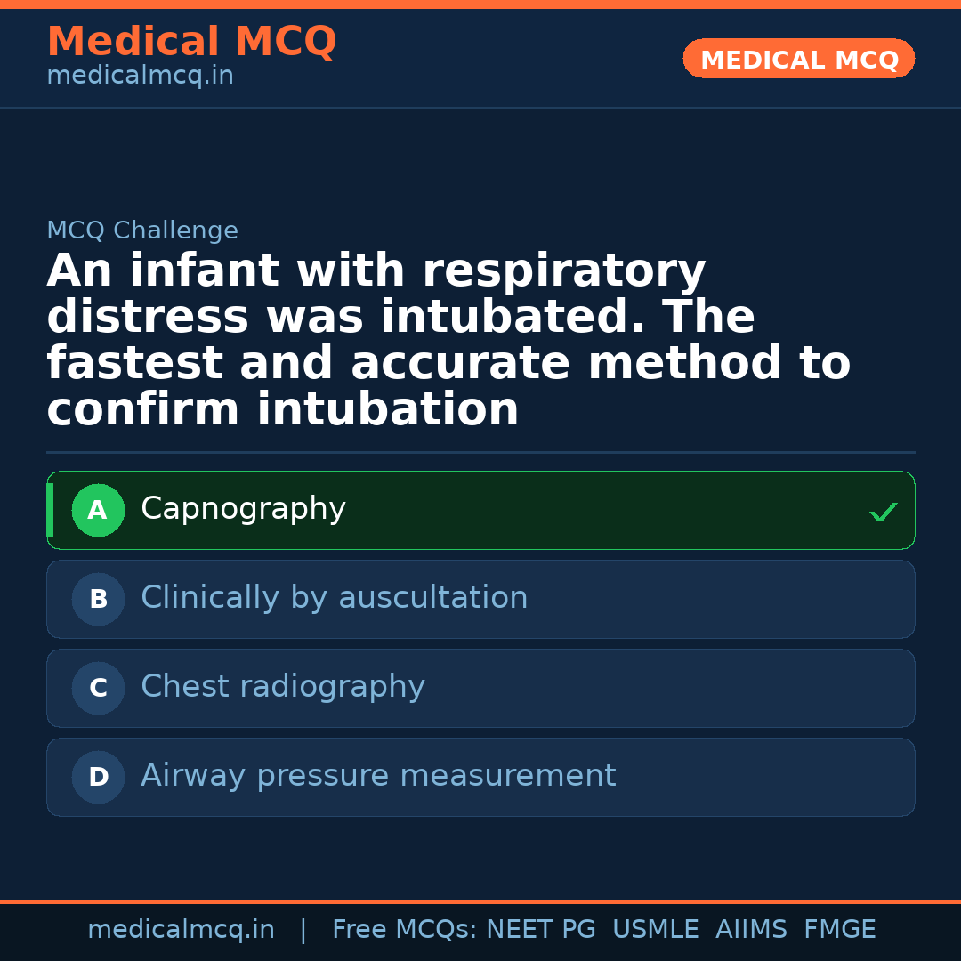Viewport: 961px width, 961px height.
Task: Select Chest radiography option
Action: 282,687
